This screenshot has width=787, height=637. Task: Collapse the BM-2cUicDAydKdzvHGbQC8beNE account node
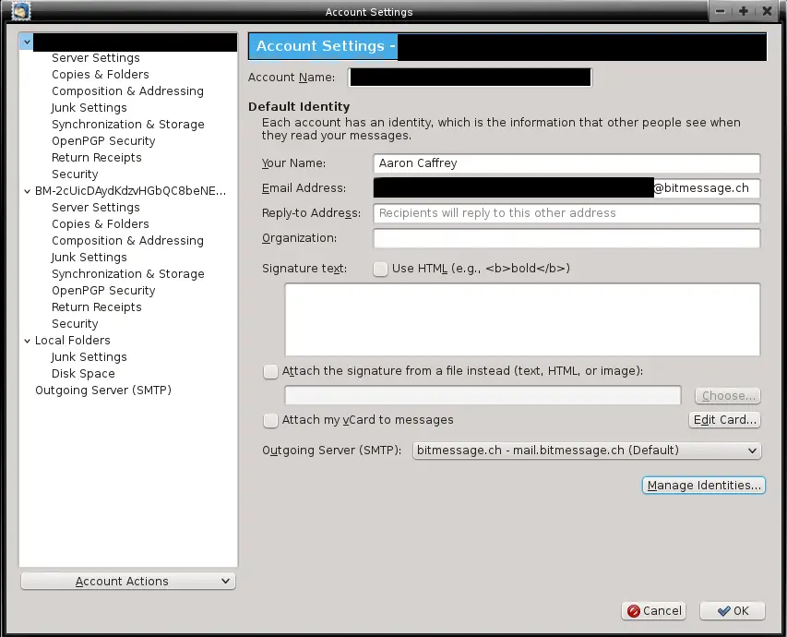(27, 191)
